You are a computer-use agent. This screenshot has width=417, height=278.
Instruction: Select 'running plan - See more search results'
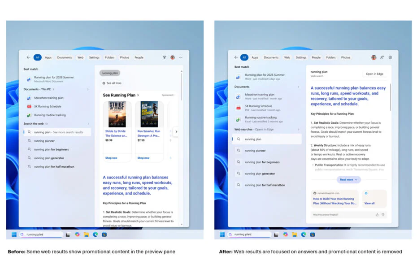point(57,132)
